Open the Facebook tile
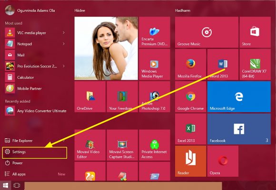 point(239,129)
